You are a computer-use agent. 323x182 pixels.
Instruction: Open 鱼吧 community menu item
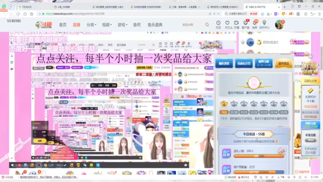137,25
